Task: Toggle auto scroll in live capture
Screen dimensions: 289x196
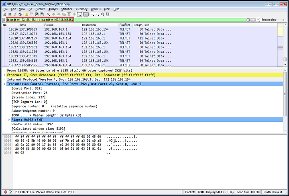Action: (x=79, y=14)
